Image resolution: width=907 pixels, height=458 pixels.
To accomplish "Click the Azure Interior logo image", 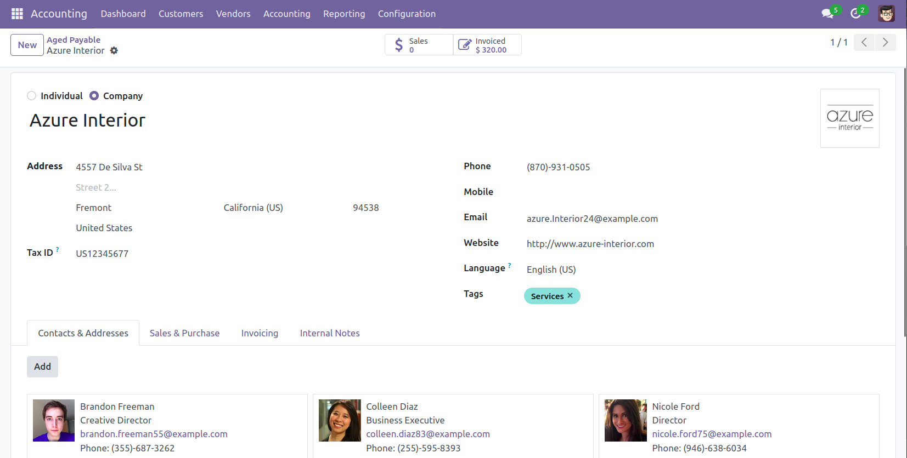I will pos(849,118).
